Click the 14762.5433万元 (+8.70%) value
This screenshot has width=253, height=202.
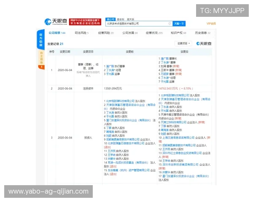click(x=176, y=88)
